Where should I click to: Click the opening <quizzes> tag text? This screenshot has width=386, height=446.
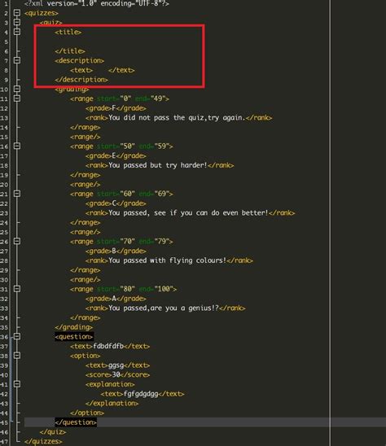click(x=42, y=13)
